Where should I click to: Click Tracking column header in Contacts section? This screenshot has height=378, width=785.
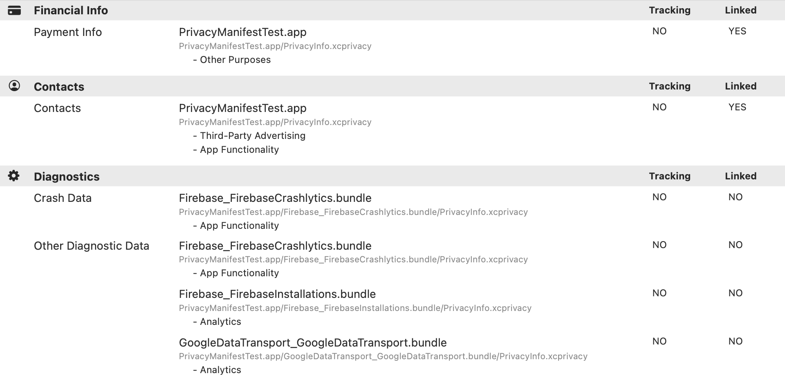(670, 86)
